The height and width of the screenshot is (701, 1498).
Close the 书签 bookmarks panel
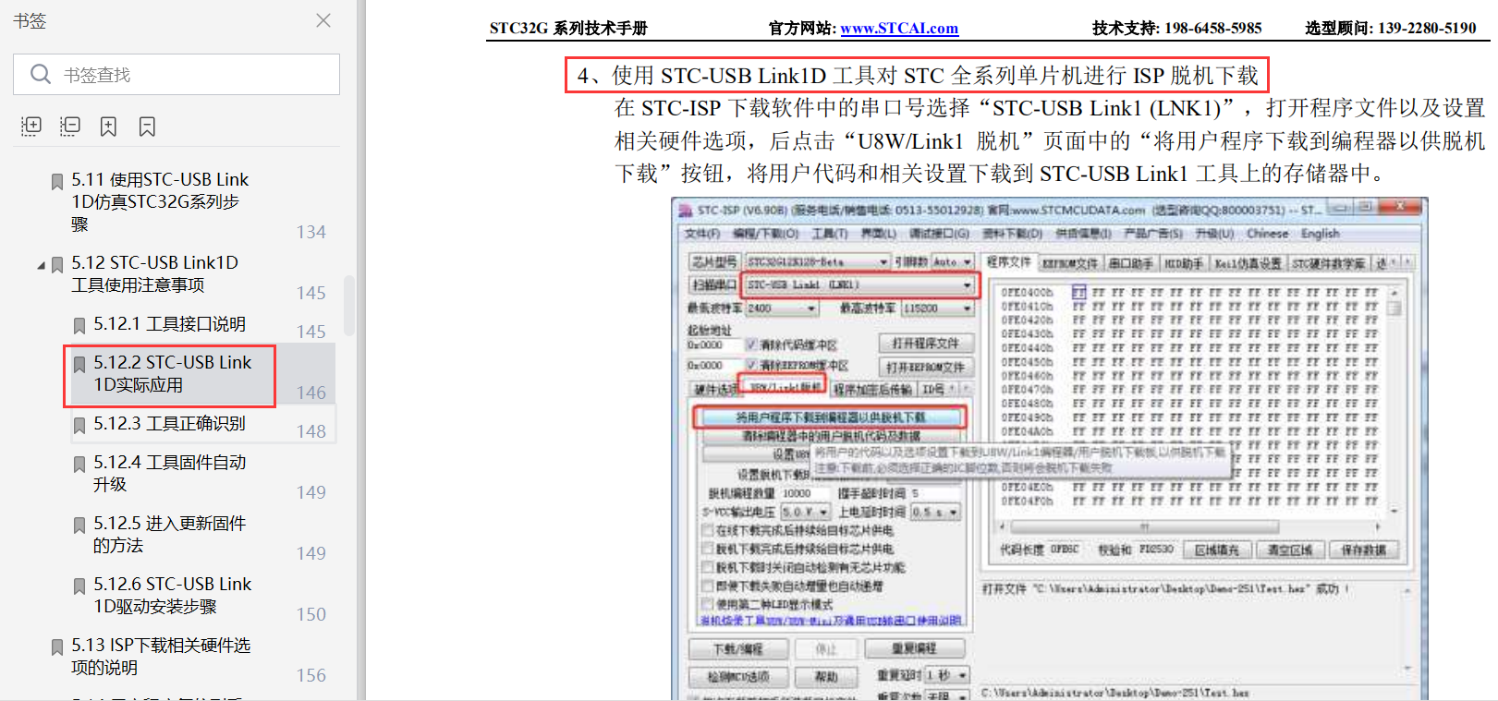323,20
